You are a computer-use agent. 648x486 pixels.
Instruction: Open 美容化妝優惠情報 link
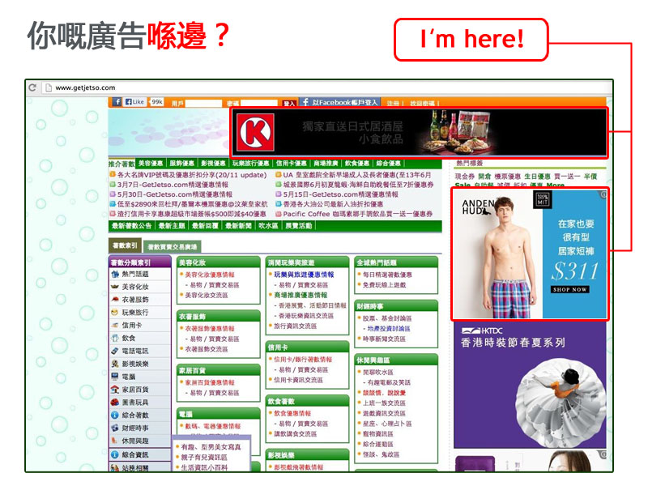210,275
